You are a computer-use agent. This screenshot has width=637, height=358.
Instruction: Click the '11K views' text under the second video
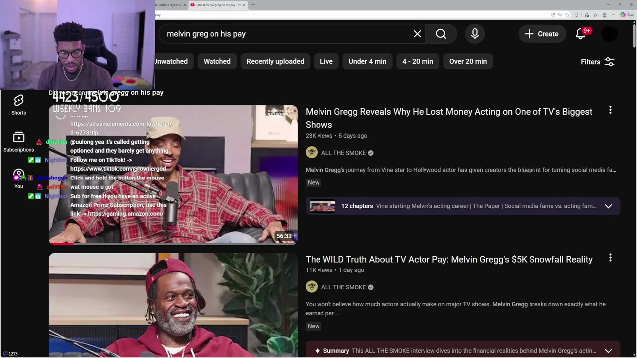click(x=318, y=270)
